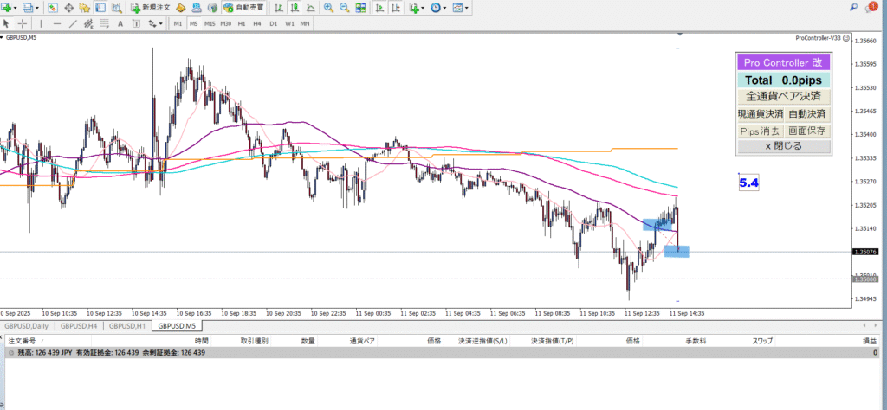Open the GBPUSD,Daily chart tab
Viewport: 887px width, 410px height.
[27, 326]
